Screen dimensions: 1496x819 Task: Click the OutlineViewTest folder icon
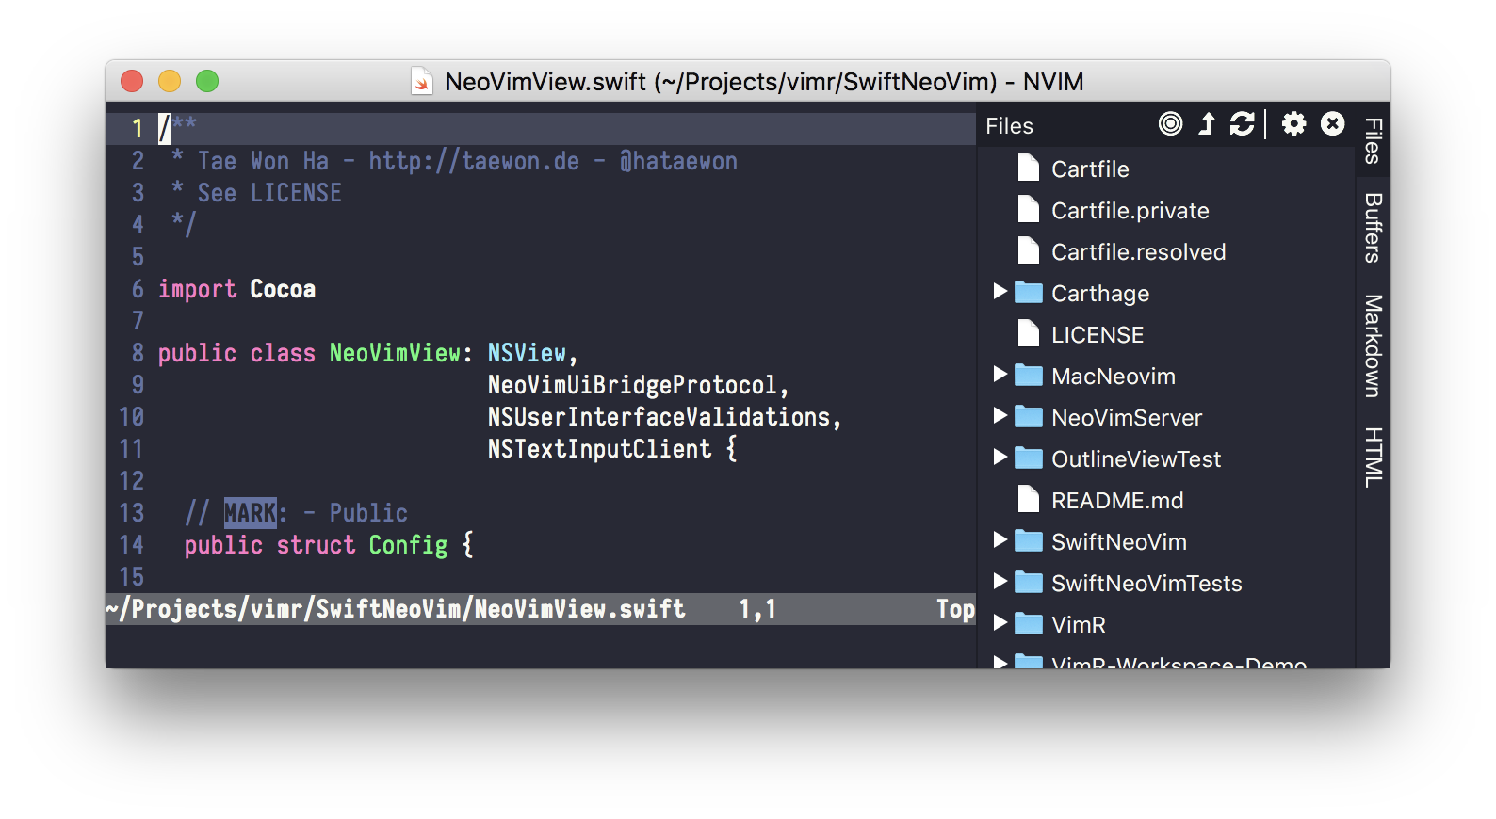click(x=1029, y=458)
